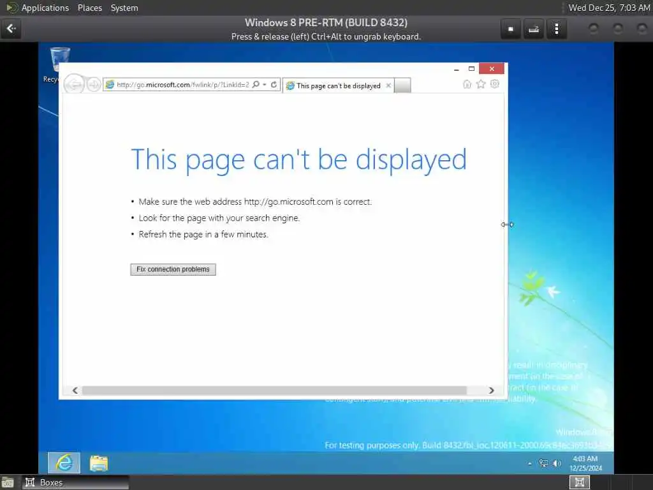
Task: Minimize the Internet Explorer window
Action: (x=457, y=69)
